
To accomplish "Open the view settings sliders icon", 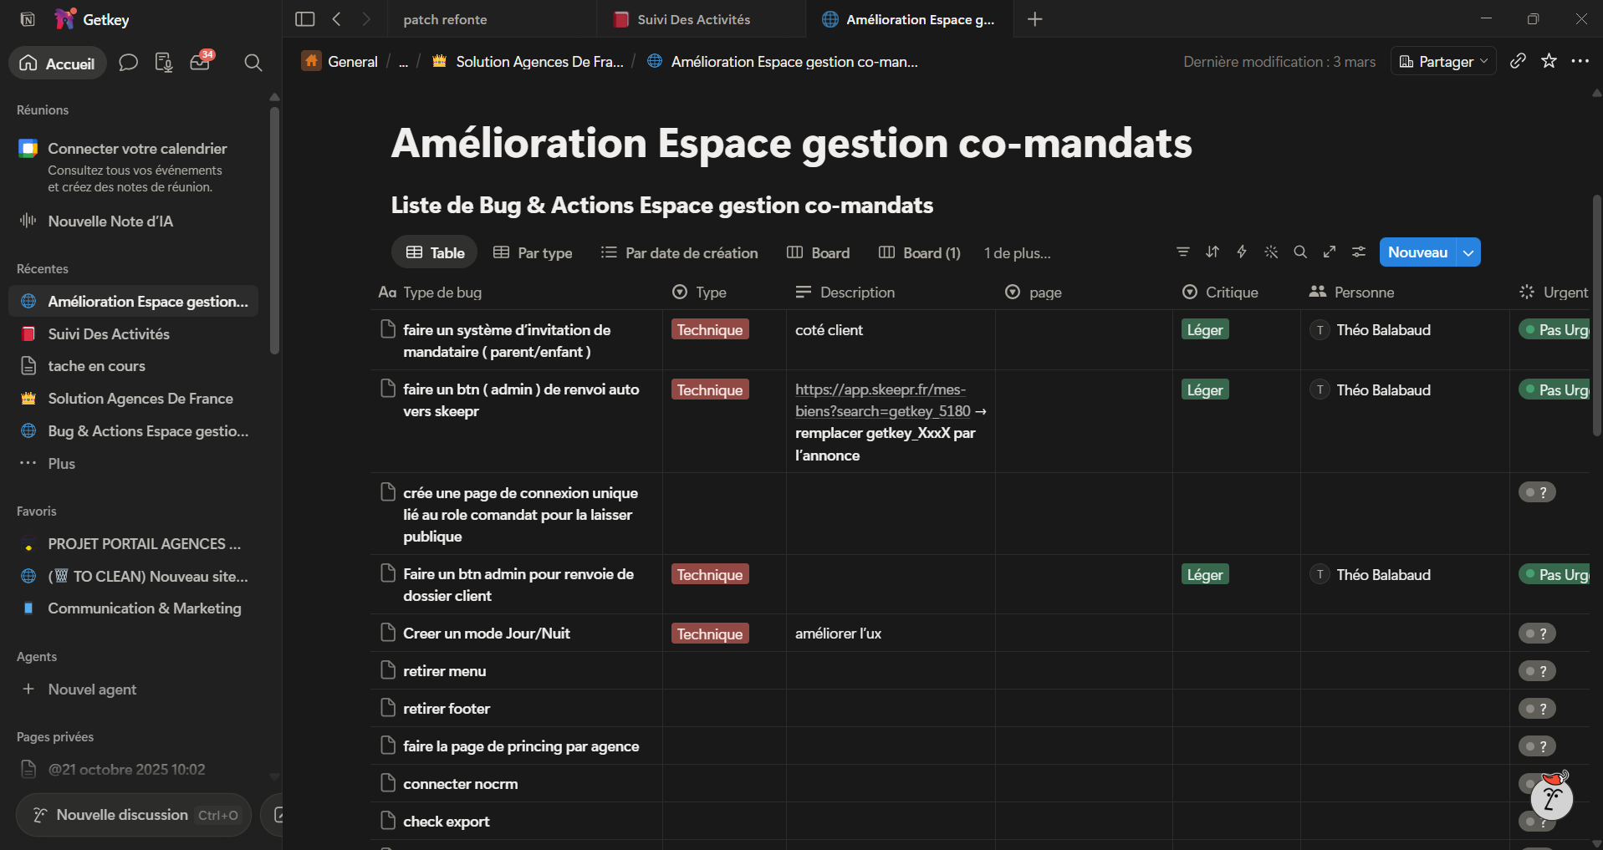I will [1359, 252].
